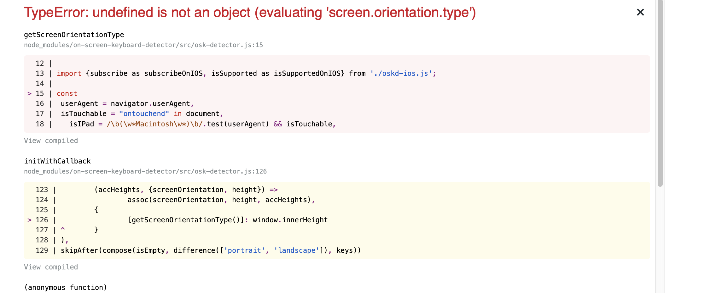Click the 'portrait' string on line 129
The image size is (710, 293).
tap(244, 250)
